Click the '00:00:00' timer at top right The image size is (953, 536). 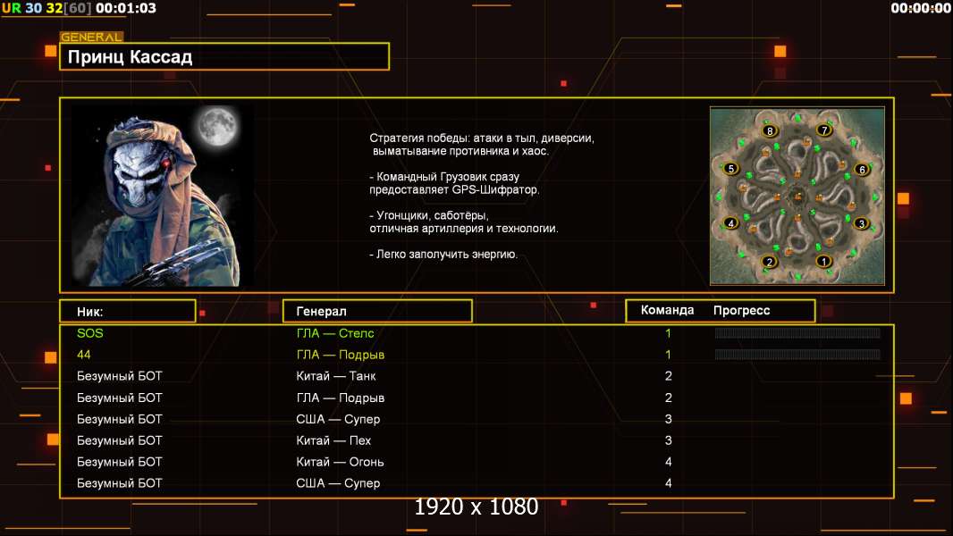pyautogui.click(x=920, y=9)
